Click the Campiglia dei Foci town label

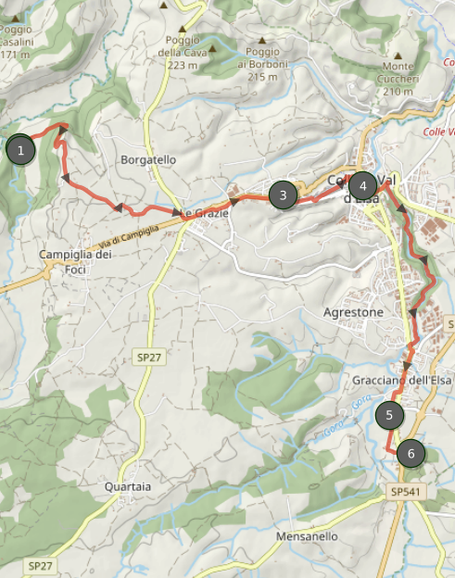point(75,262)
